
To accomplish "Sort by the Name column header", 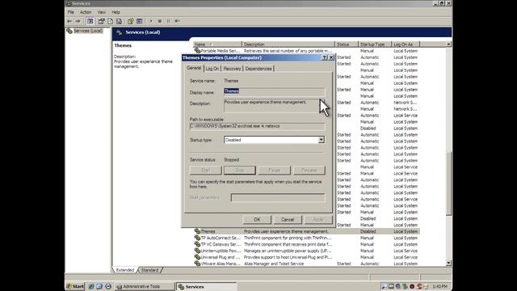I will 217,44.
